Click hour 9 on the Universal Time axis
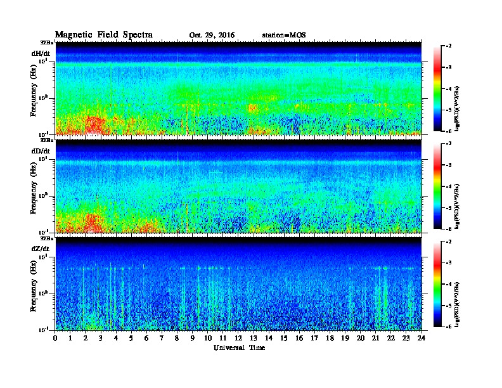 193,339
